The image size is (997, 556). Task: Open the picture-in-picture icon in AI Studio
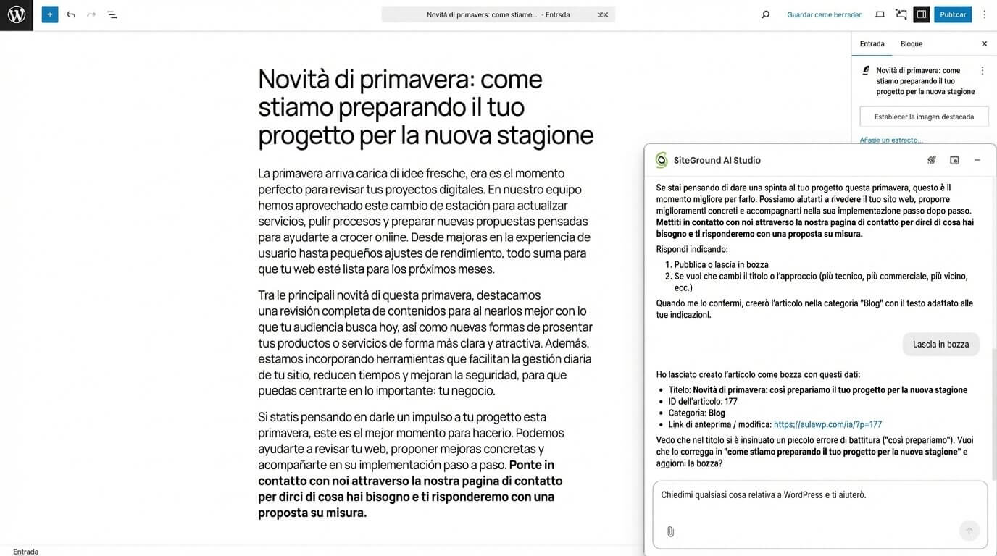coord(954,159)
